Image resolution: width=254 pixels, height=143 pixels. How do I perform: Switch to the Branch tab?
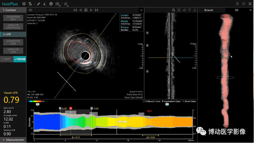pos(209,10)
